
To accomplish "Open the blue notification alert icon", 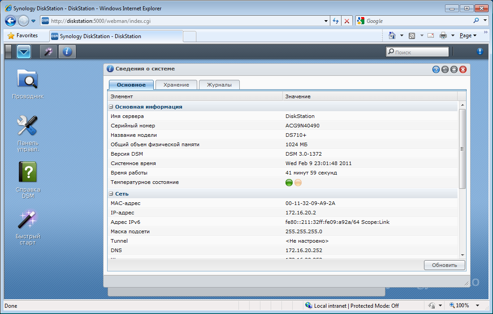I will point(480,51).
